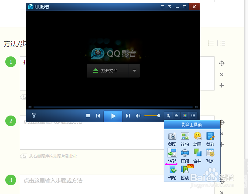Click the 打开文件 button

[108, 70]
